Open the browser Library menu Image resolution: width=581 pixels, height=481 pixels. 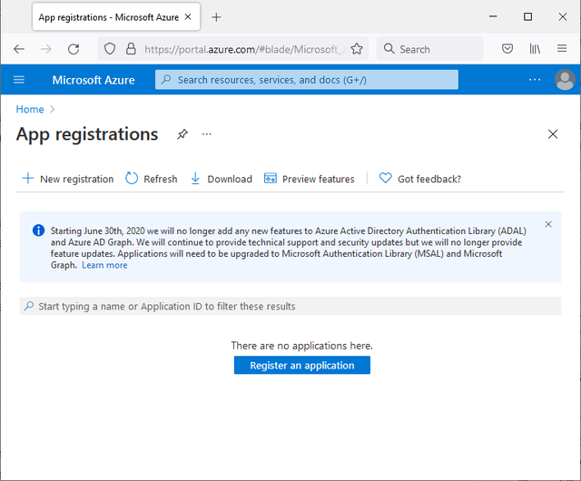(535, 48)
